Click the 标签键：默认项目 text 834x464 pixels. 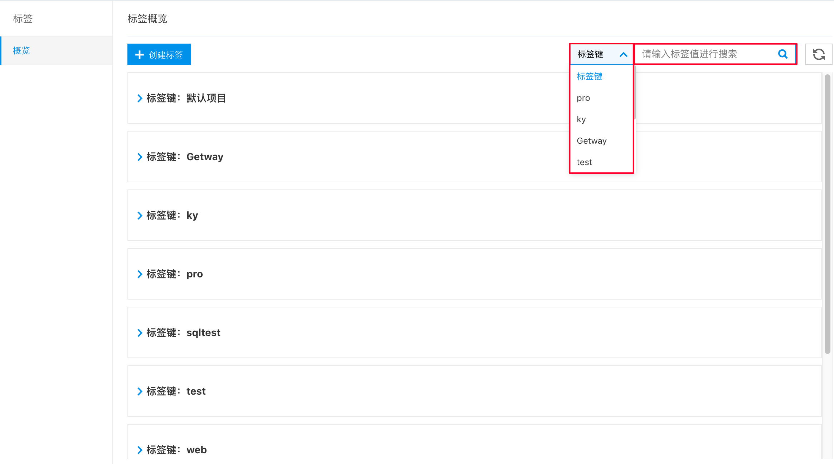(x=186, y=98)
